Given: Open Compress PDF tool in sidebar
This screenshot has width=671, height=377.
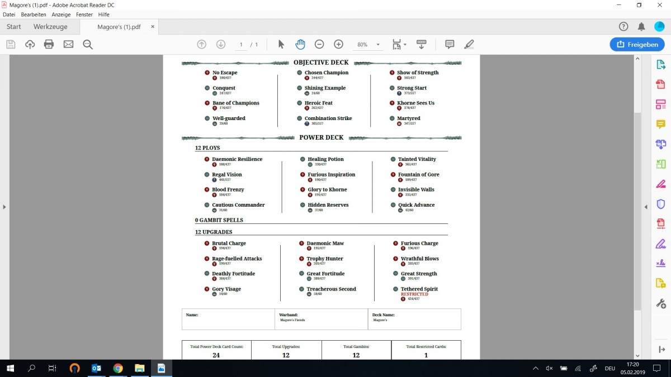Looking at the screenshot, I should click(x=661, y=223).
